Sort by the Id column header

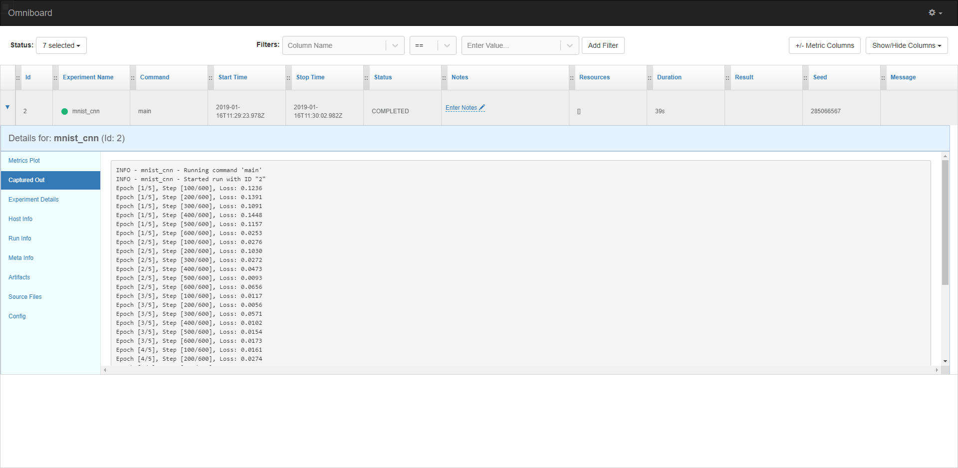click(28, 77)
